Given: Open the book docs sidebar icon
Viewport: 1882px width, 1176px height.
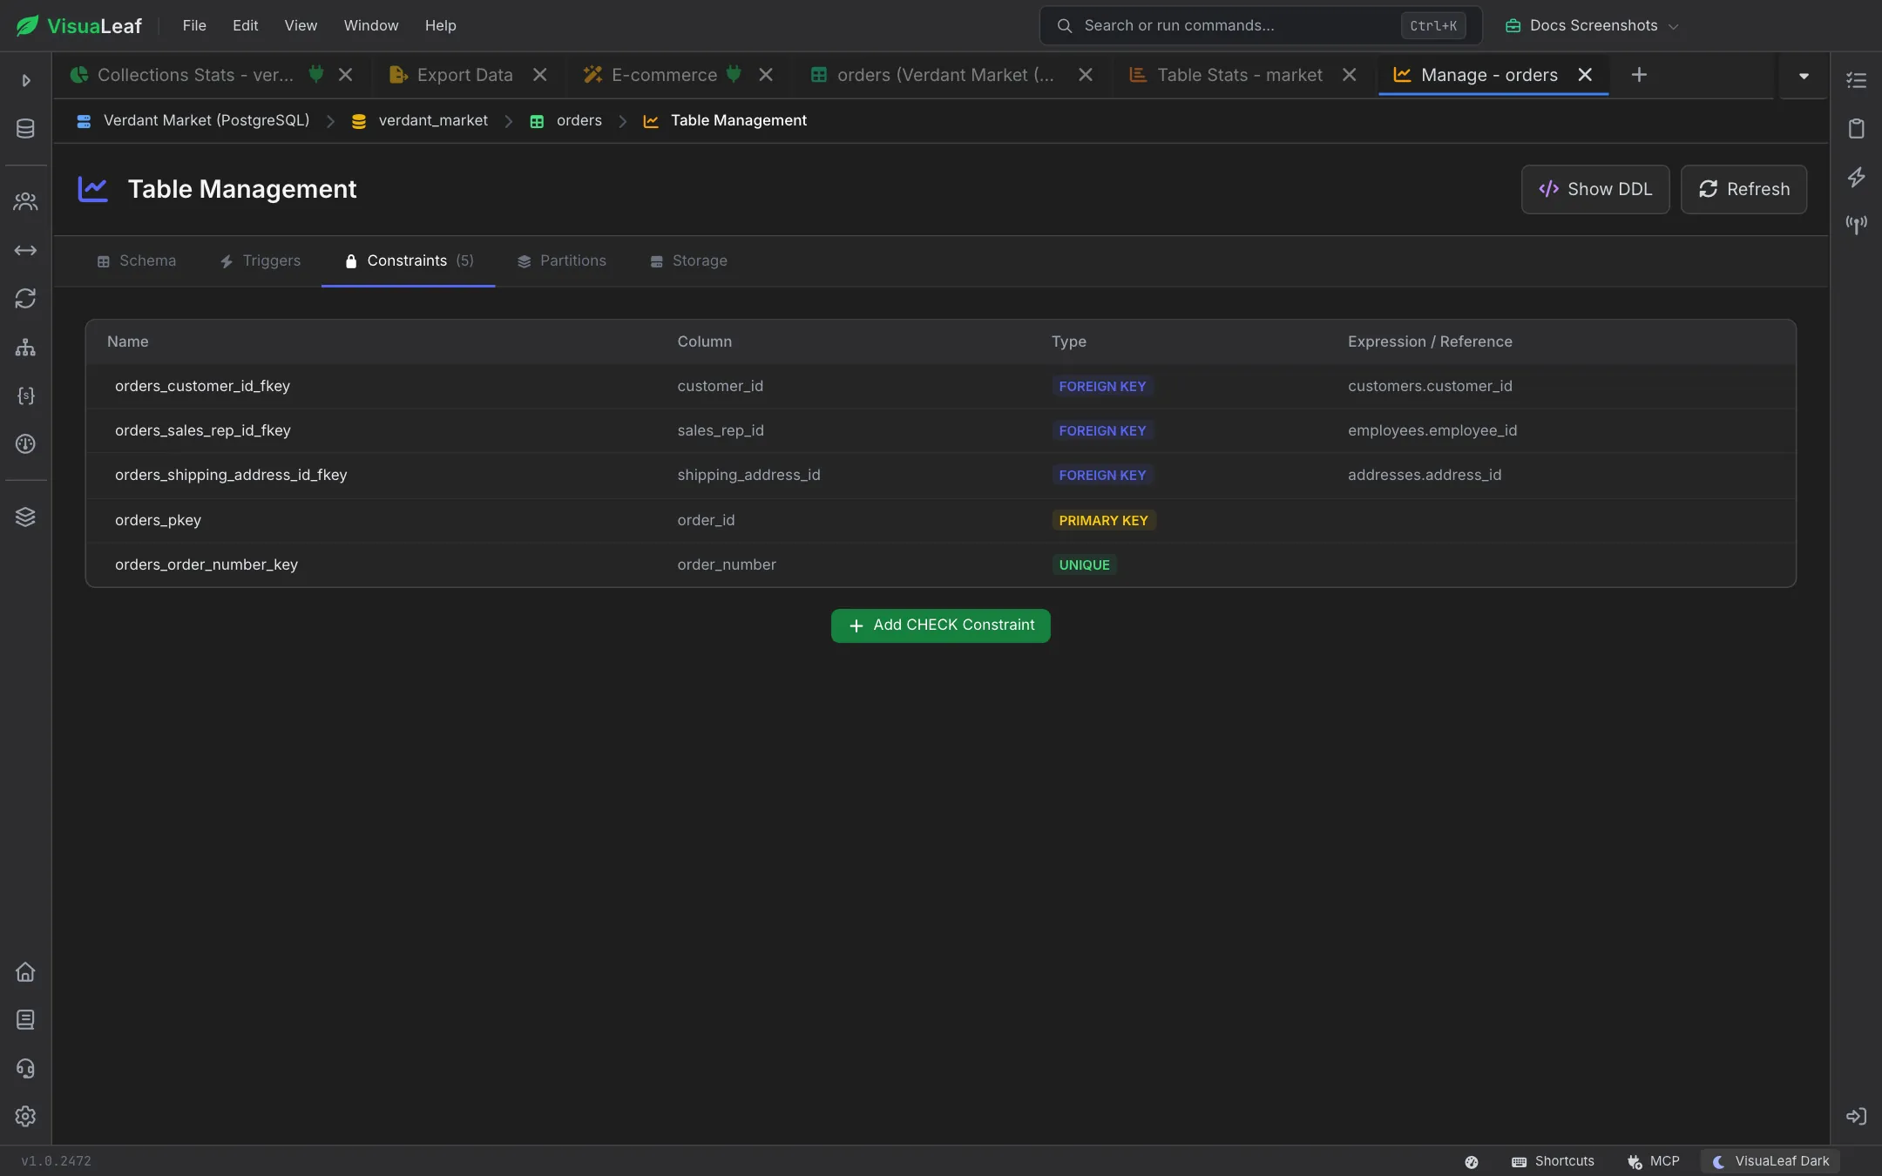Looking at the screenshot, I should (x=25, y=1020).
